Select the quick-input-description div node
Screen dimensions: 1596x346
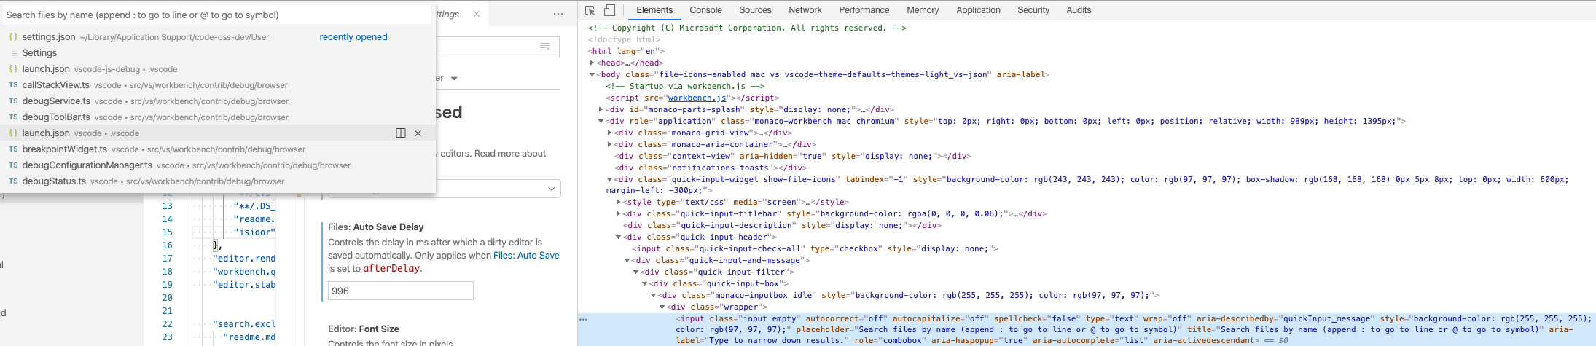[x=783, y=225]
